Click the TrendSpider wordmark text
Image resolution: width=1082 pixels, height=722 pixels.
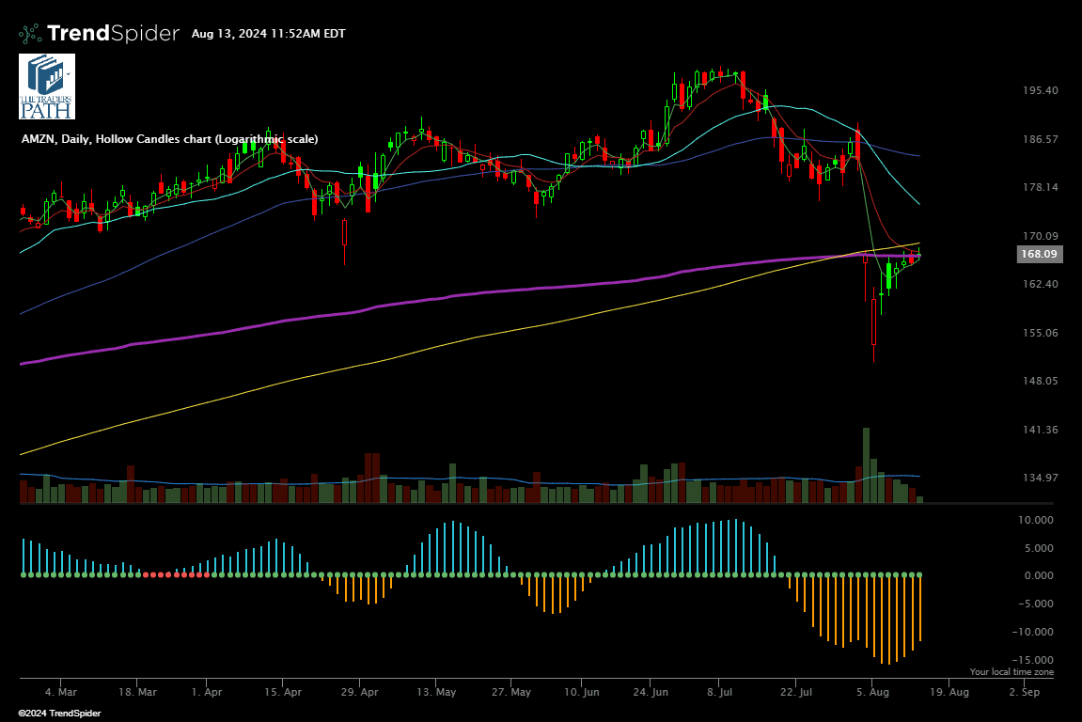point(113,34)
